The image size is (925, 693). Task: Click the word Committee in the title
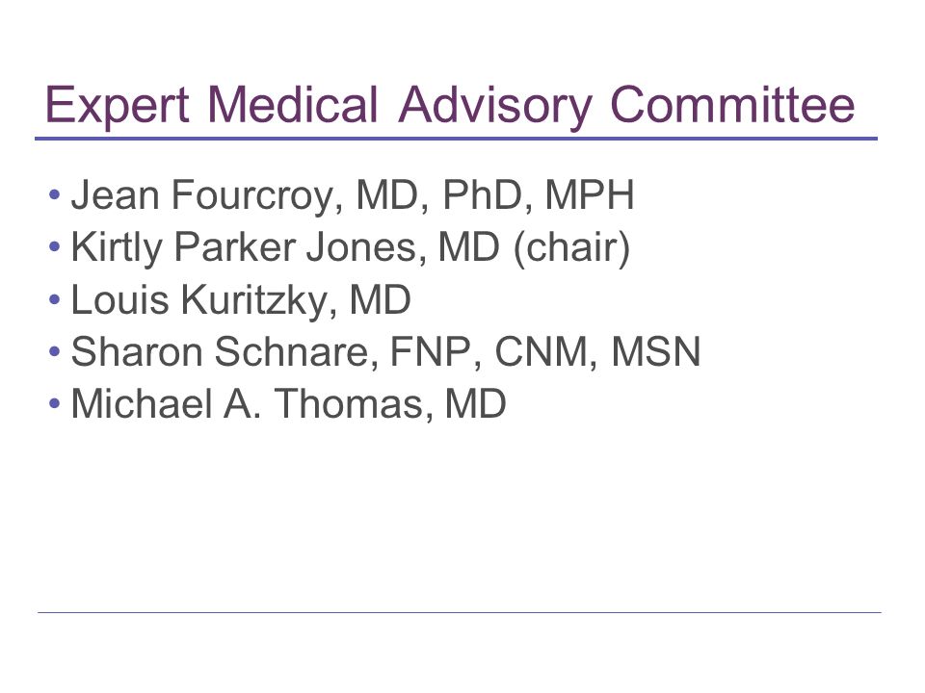[x=732, y=104]
